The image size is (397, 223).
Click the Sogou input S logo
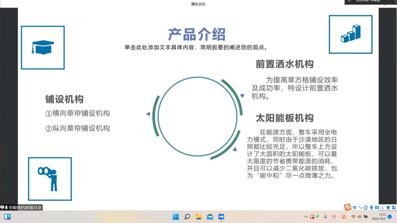tap(348, 207)
